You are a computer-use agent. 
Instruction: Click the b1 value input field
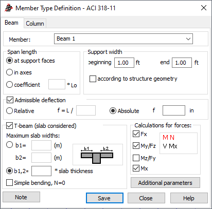[41, 145]
